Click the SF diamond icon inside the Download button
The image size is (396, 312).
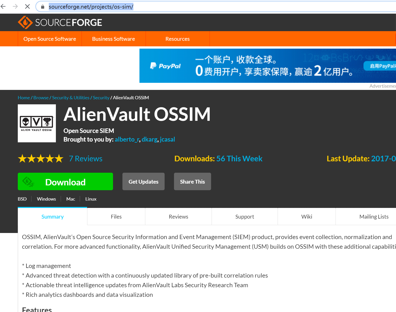click(x=28, y=182)
